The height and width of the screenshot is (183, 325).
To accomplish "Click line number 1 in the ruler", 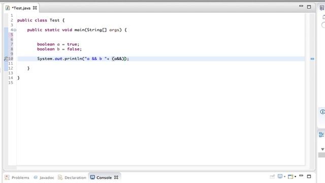I will click(x=12, y=16).
